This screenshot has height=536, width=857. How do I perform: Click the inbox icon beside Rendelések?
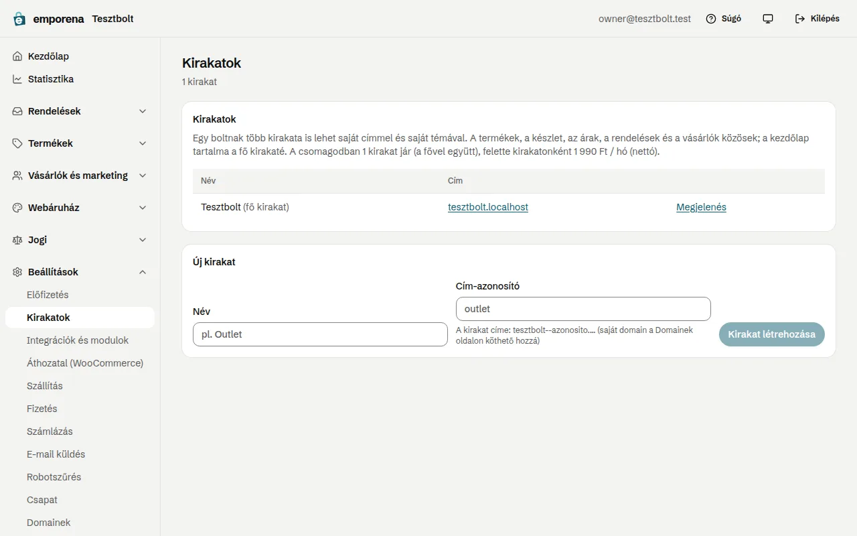(x=17, y=111)
